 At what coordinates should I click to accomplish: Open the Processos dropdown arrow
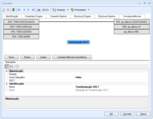pos(89,10)
